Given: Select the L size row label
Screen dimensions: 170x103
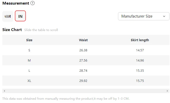Looking at the screenshot, I should (x=29, y=70).
